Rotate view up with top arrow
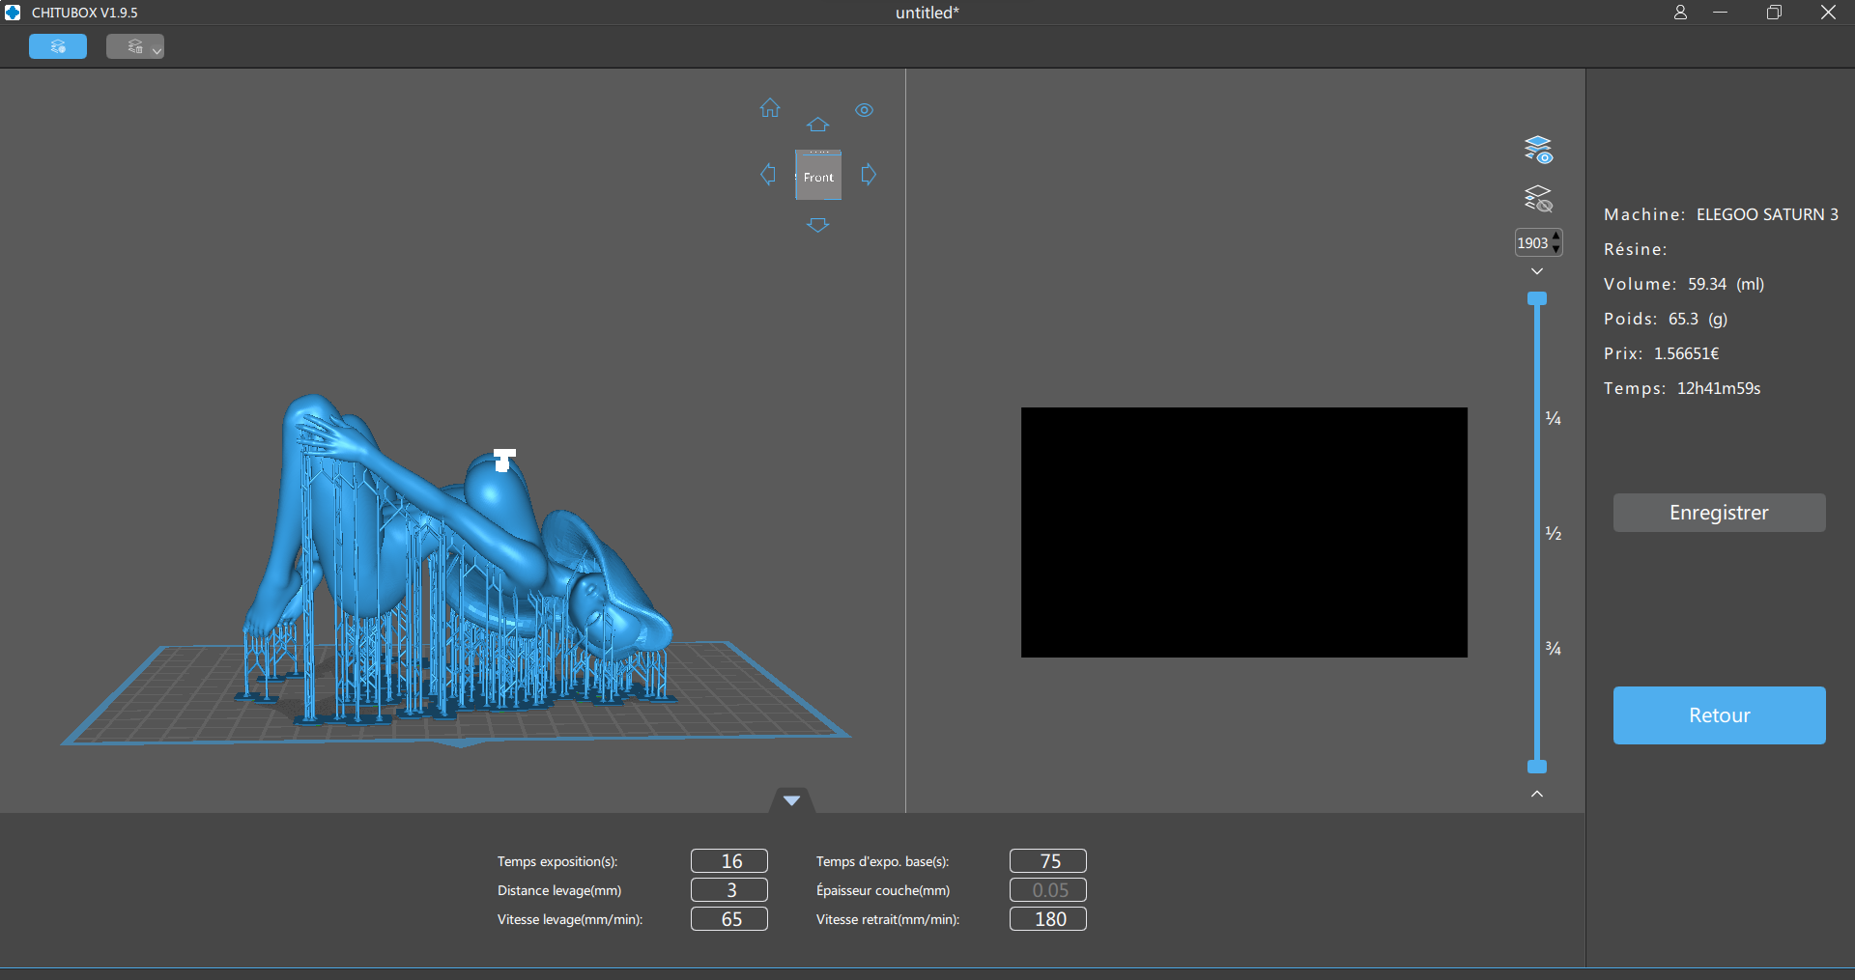This screenshot has height=980, width=1855. 818,125
